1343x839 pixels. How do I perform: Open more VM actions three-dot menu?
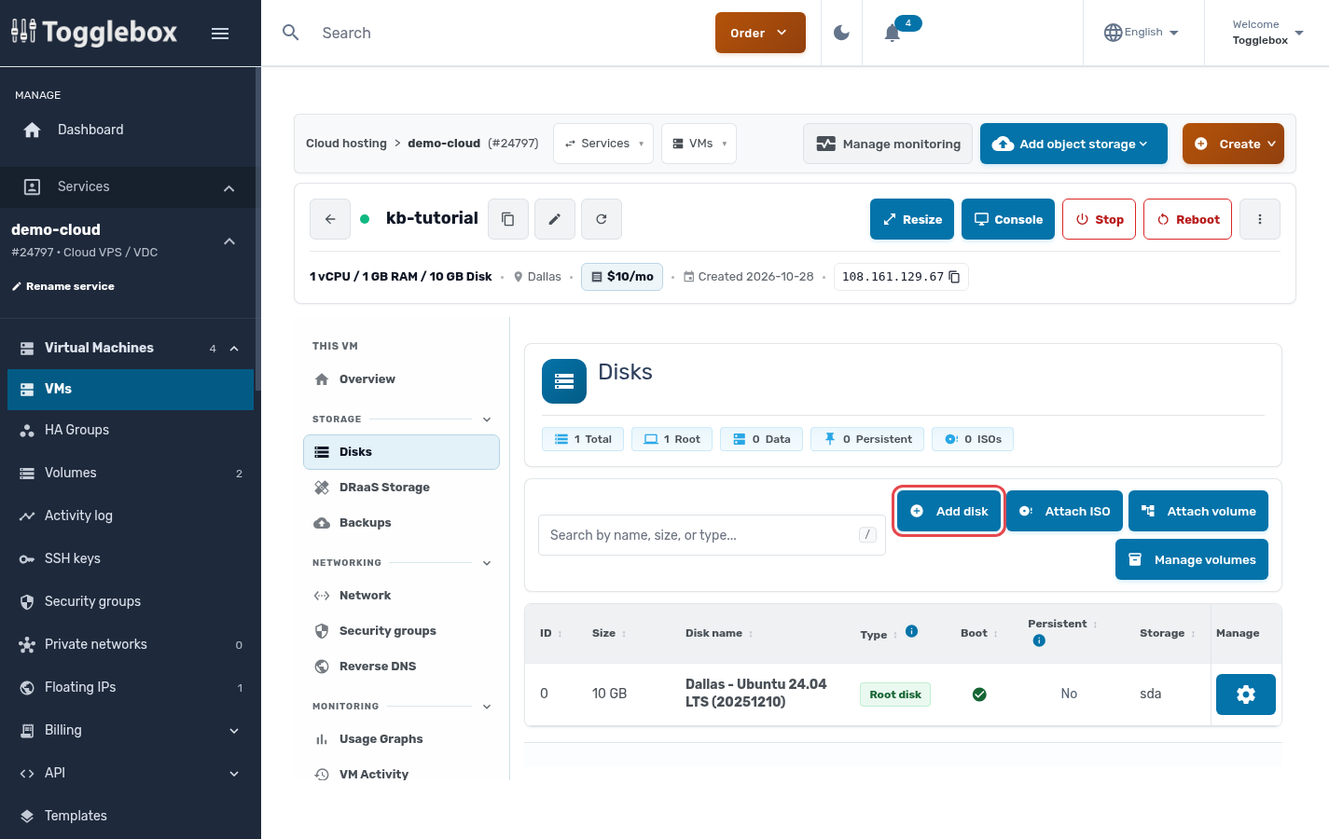(1260, 219)
